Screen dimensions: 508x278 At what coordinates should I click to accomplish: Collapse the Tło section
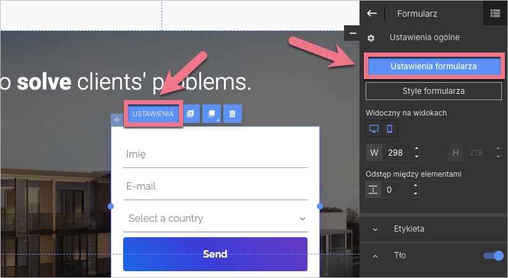pyautogui.click(x=376, y=255)
